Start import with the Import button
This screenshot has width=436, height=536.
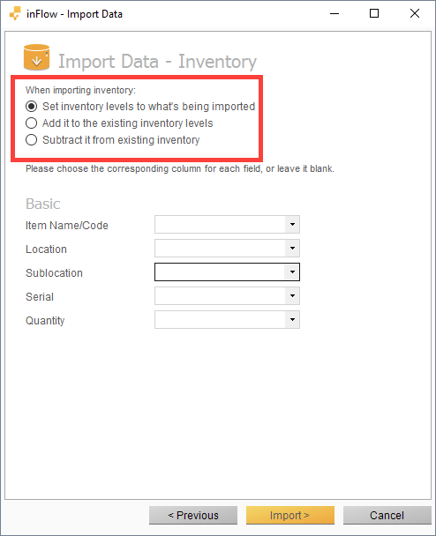(x=289, y=515)
